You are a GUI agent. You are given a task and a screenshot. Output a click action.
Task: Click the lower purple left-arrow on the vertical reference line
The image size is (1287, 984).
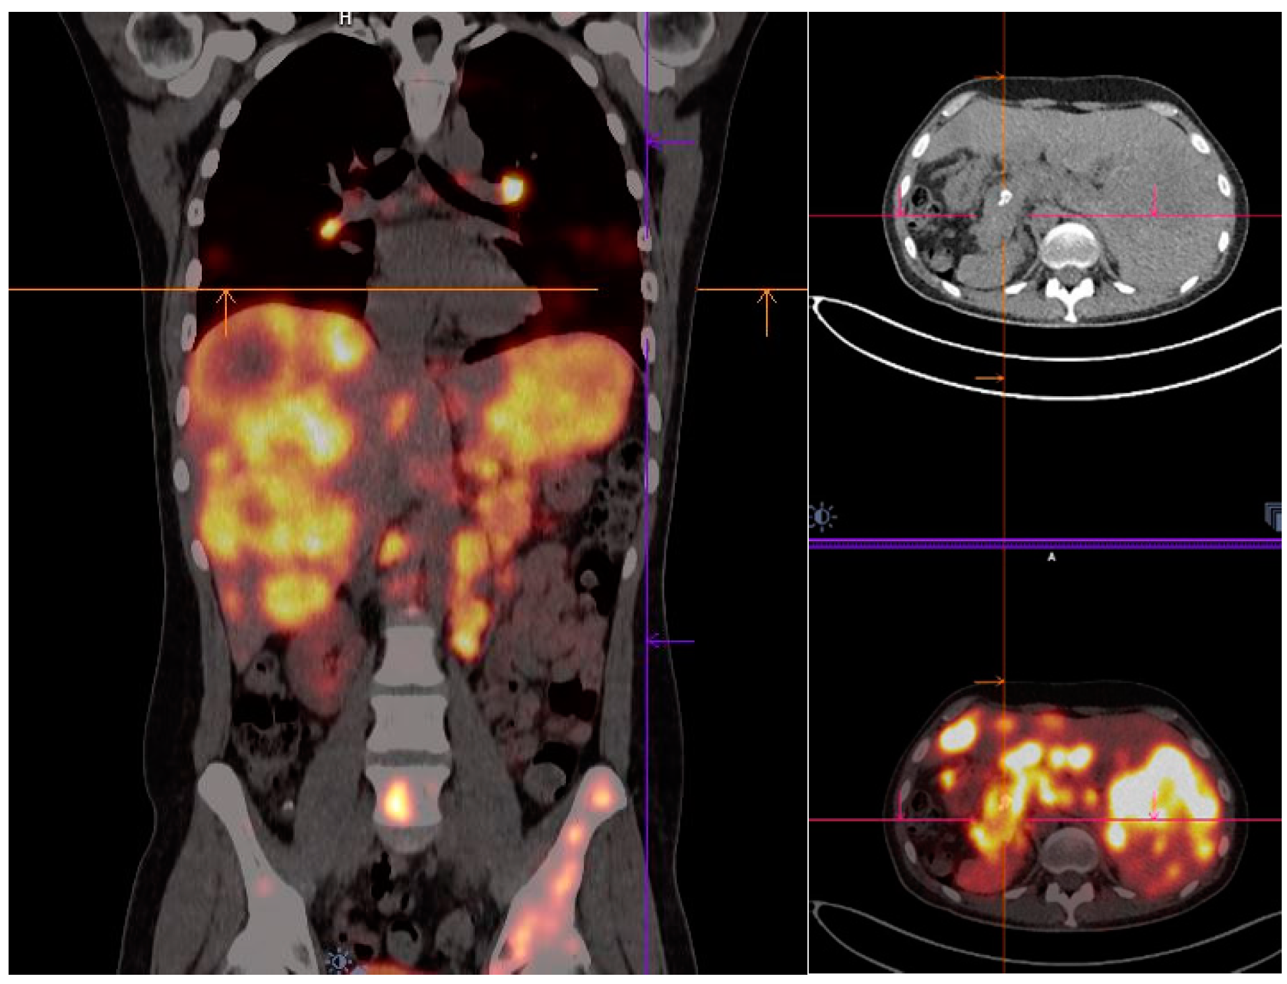(670, 641)
